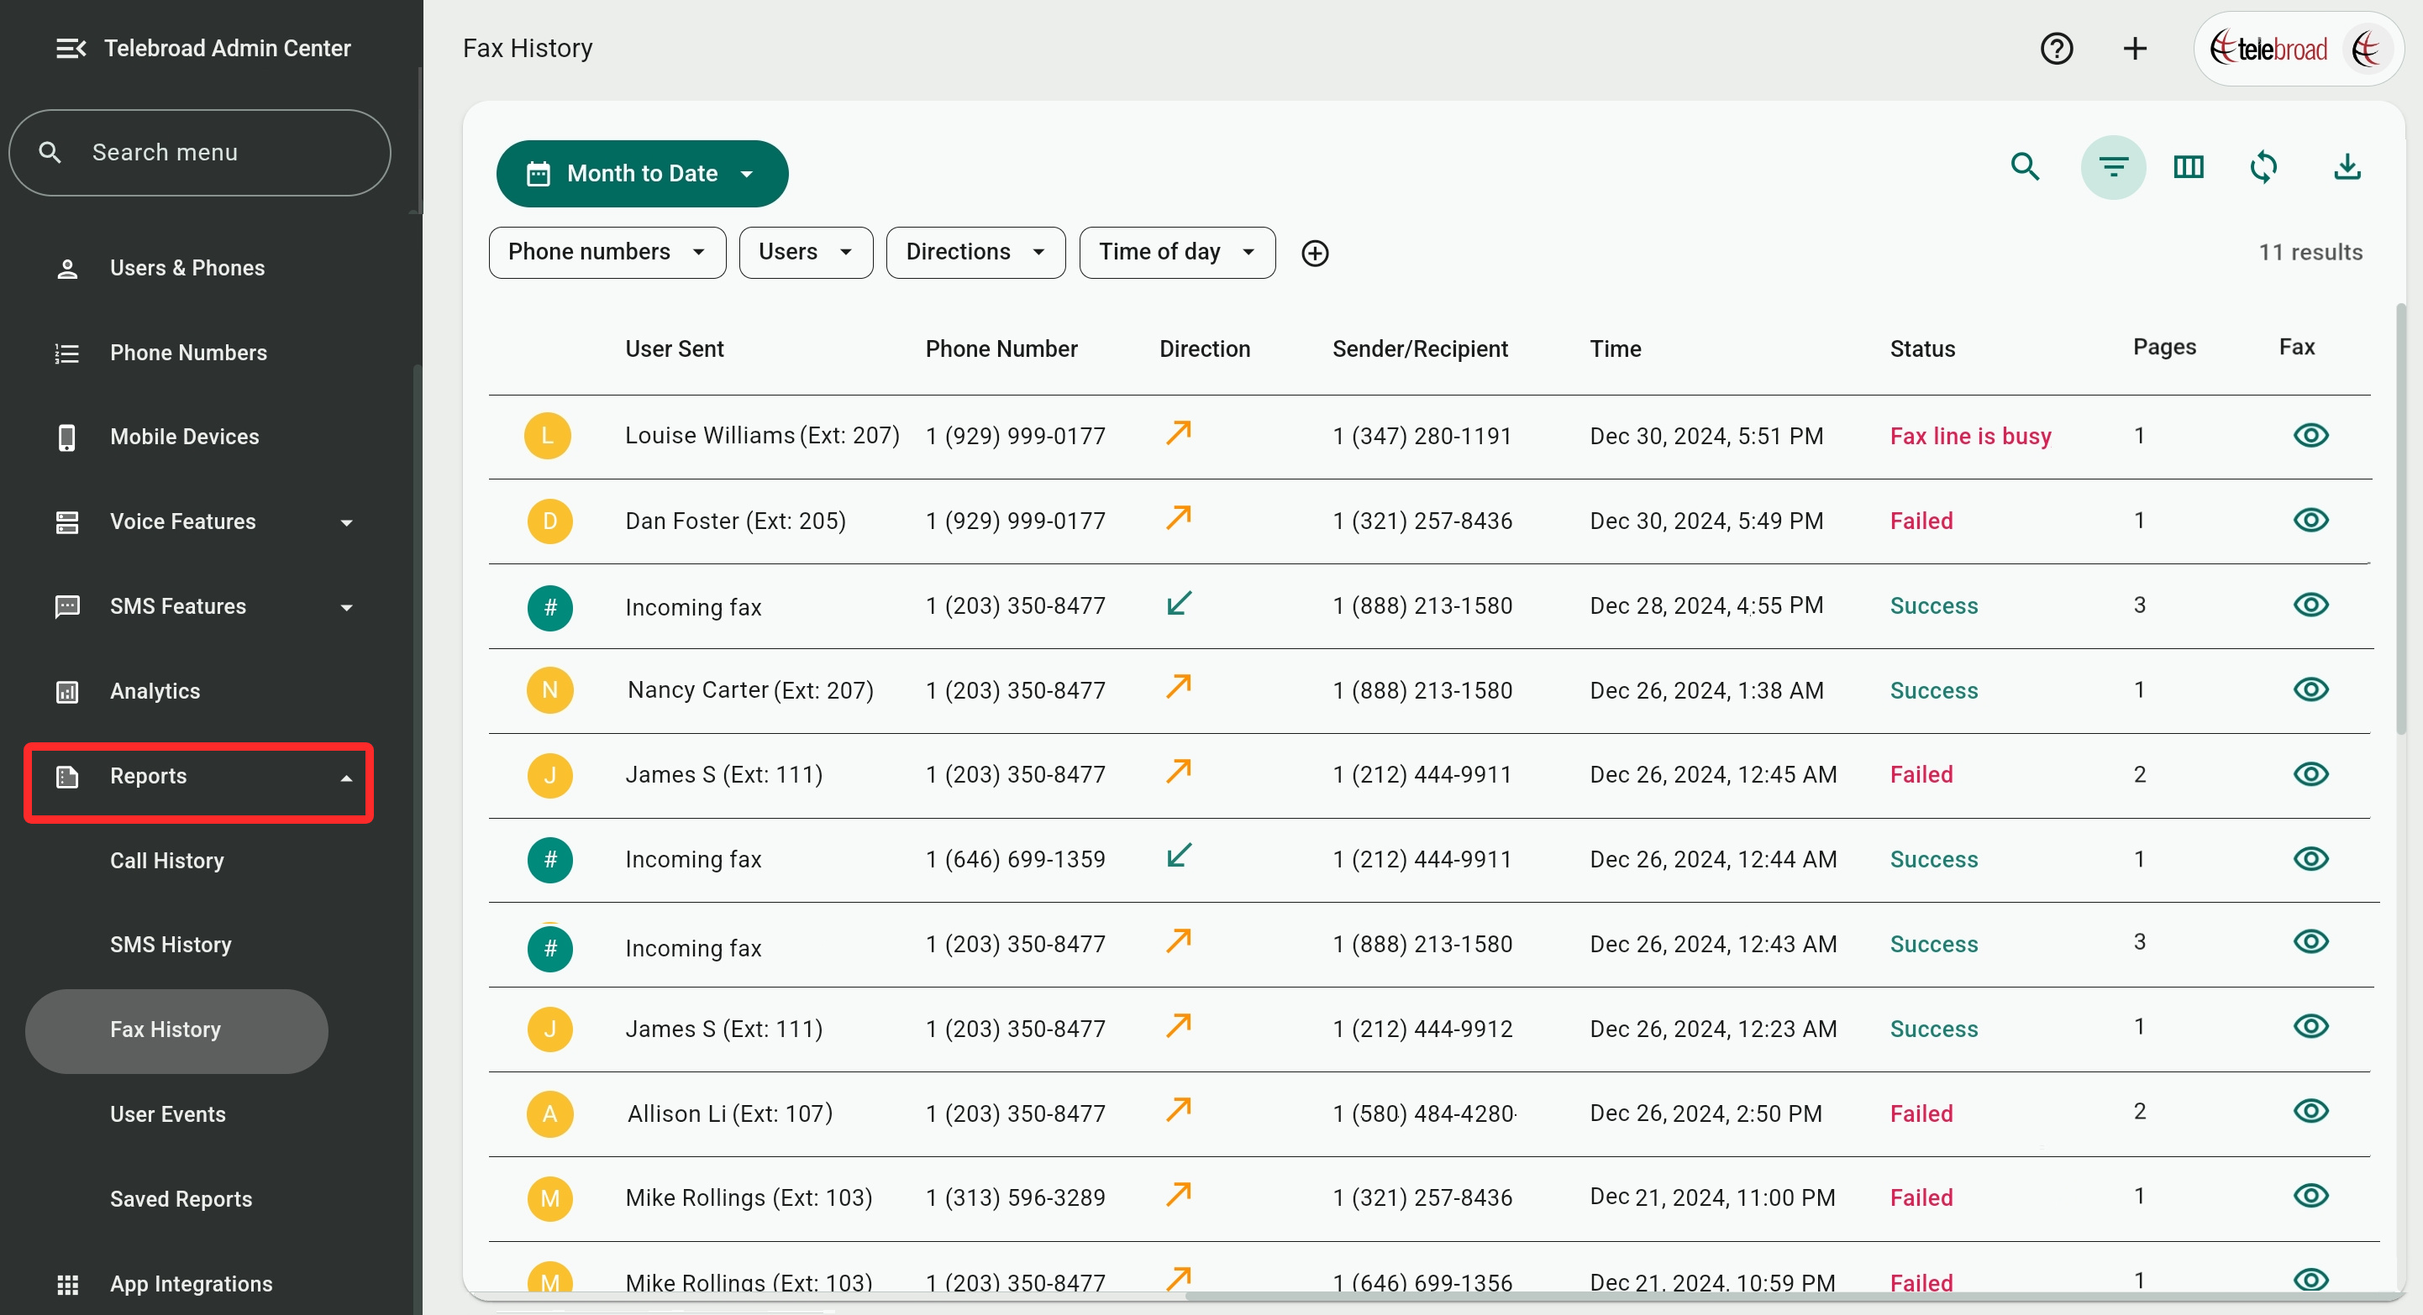
Task: View Allison Li's fax via the eye icon
Action: 2310,1111
